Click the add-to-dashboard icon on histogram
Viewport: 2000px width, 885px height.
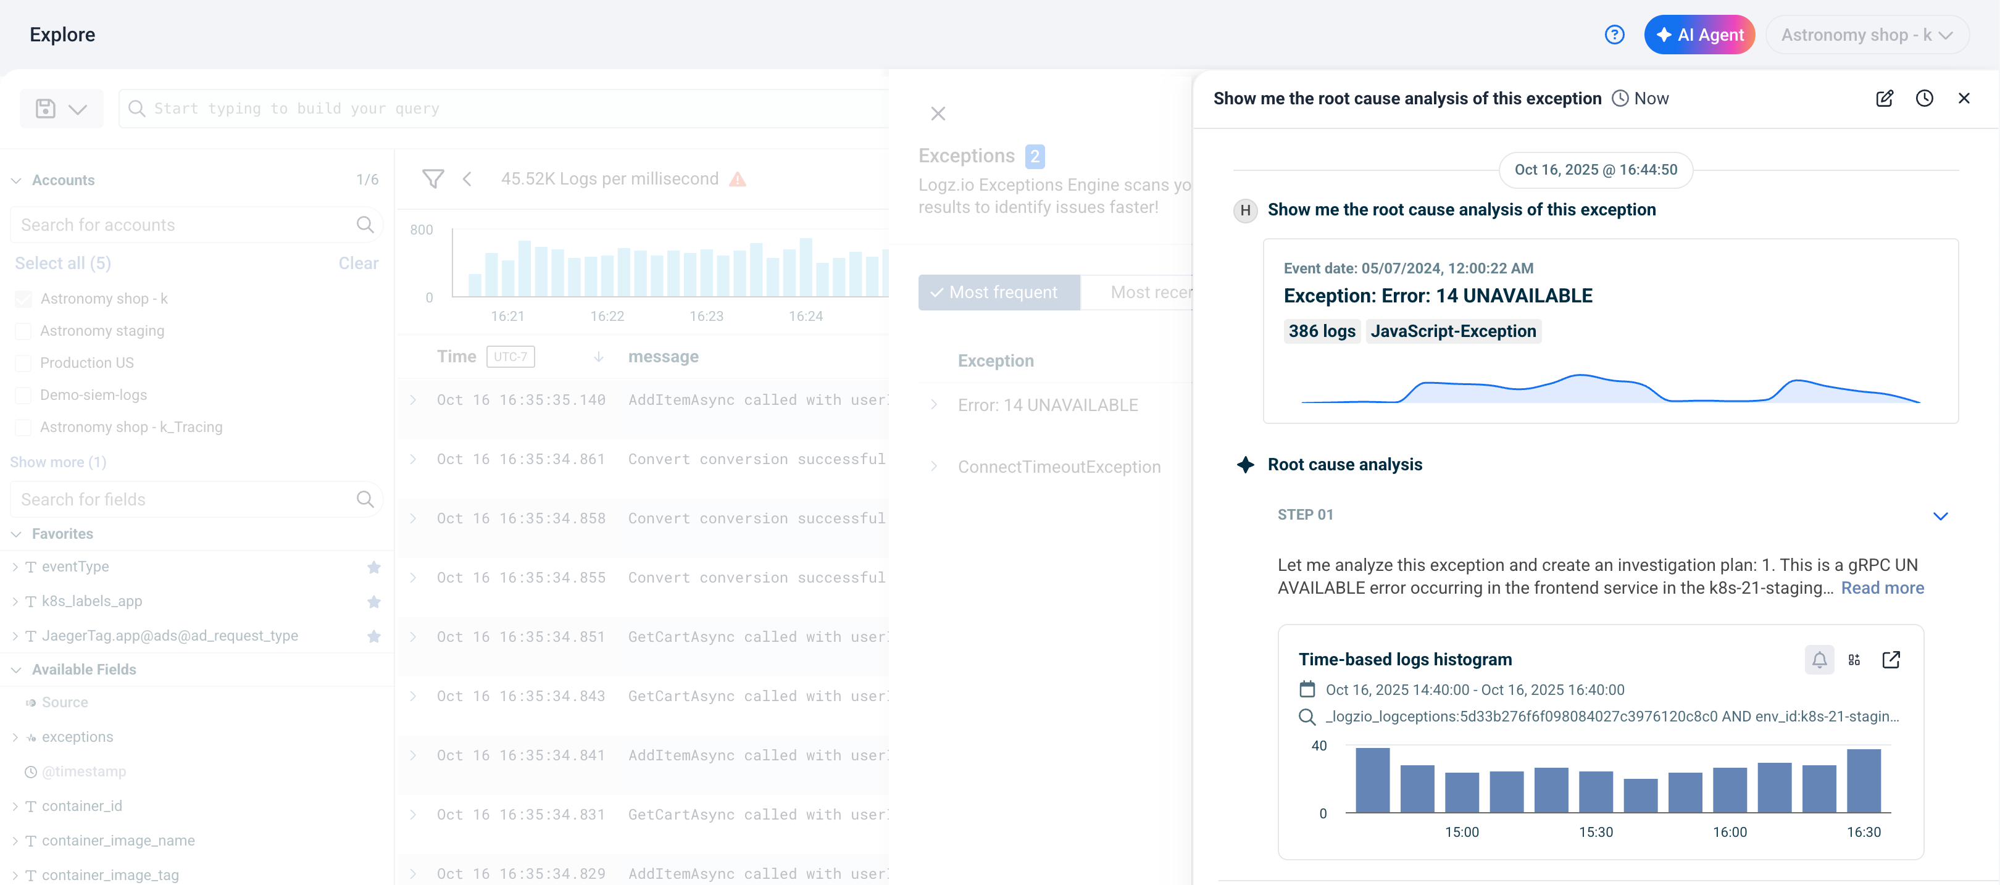tap(1854, 660)
